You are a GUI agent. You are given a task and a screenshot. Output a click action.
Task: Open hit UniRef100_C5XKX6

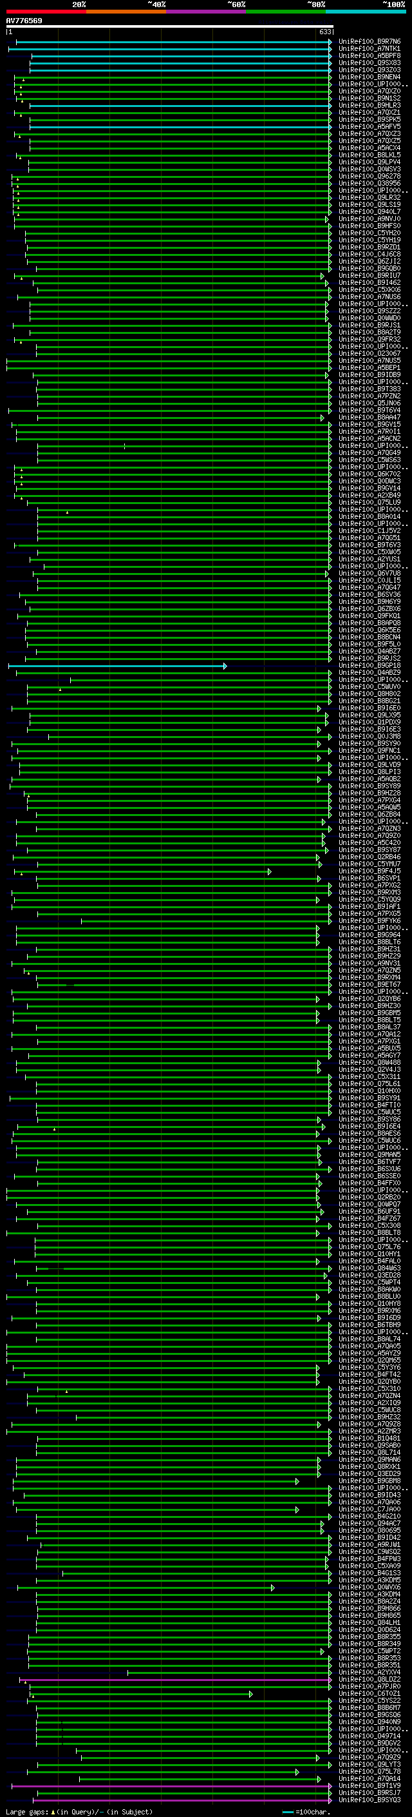coord(369,290)
